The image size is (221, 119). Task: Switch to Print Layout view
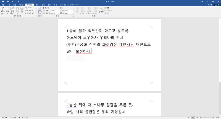(x=193, y=118)
